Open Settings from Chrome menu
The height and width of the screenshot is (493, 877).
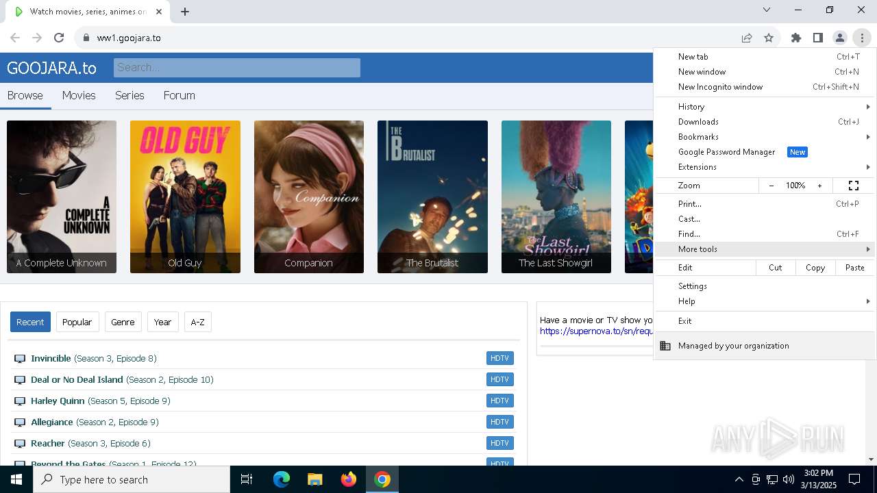[765, 286]
